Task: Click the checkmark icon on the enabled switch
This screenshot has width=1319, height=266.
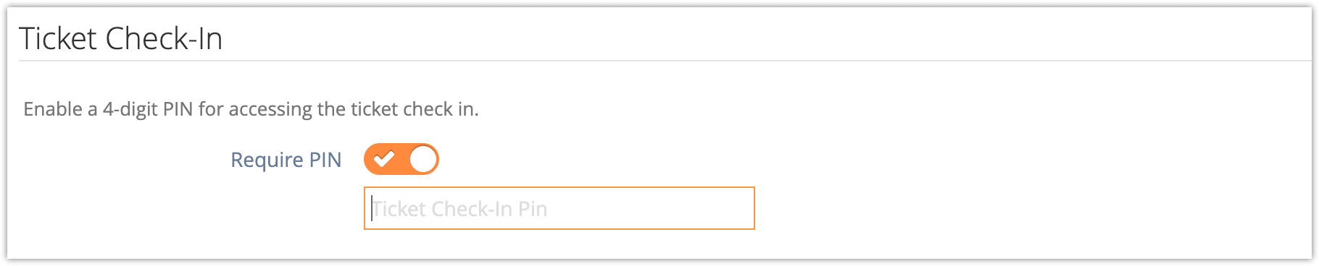Action: pos(384,158)
